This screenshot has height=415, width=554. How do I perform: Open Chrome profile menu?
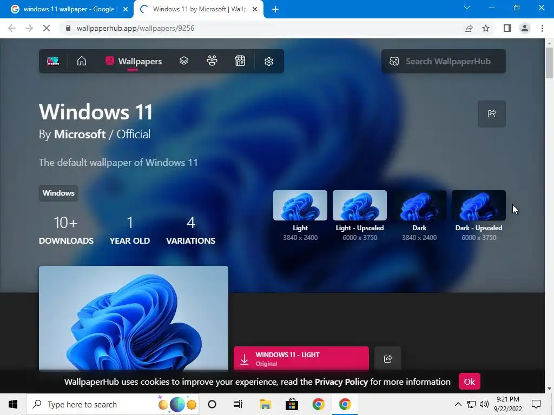coord(525,28)
